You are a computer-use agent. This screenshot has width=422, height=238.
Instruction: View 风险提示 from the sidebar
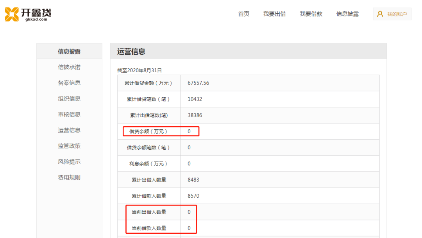click(x=69, y=162)
